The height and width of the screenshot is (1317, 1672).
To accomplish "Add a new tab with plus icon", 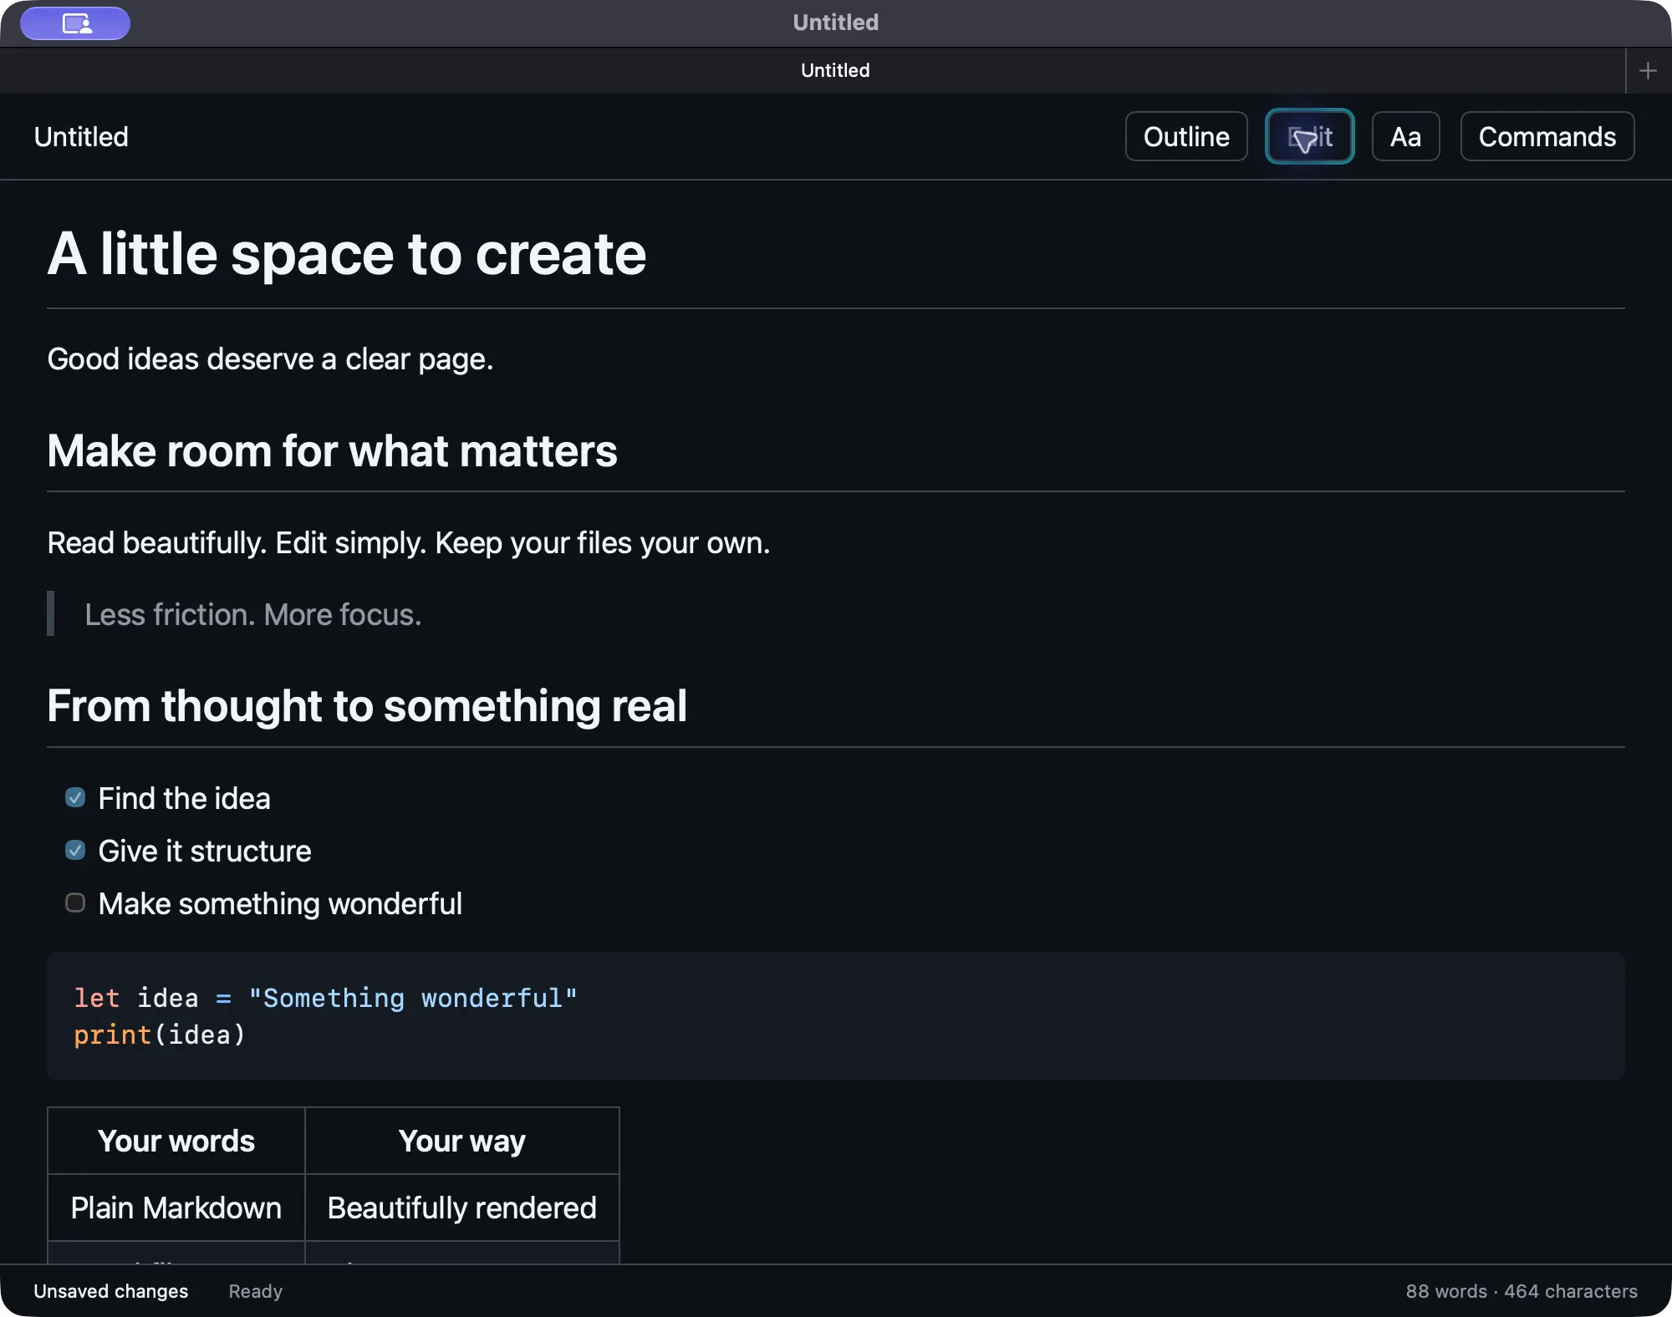I will click(1648, 71).
